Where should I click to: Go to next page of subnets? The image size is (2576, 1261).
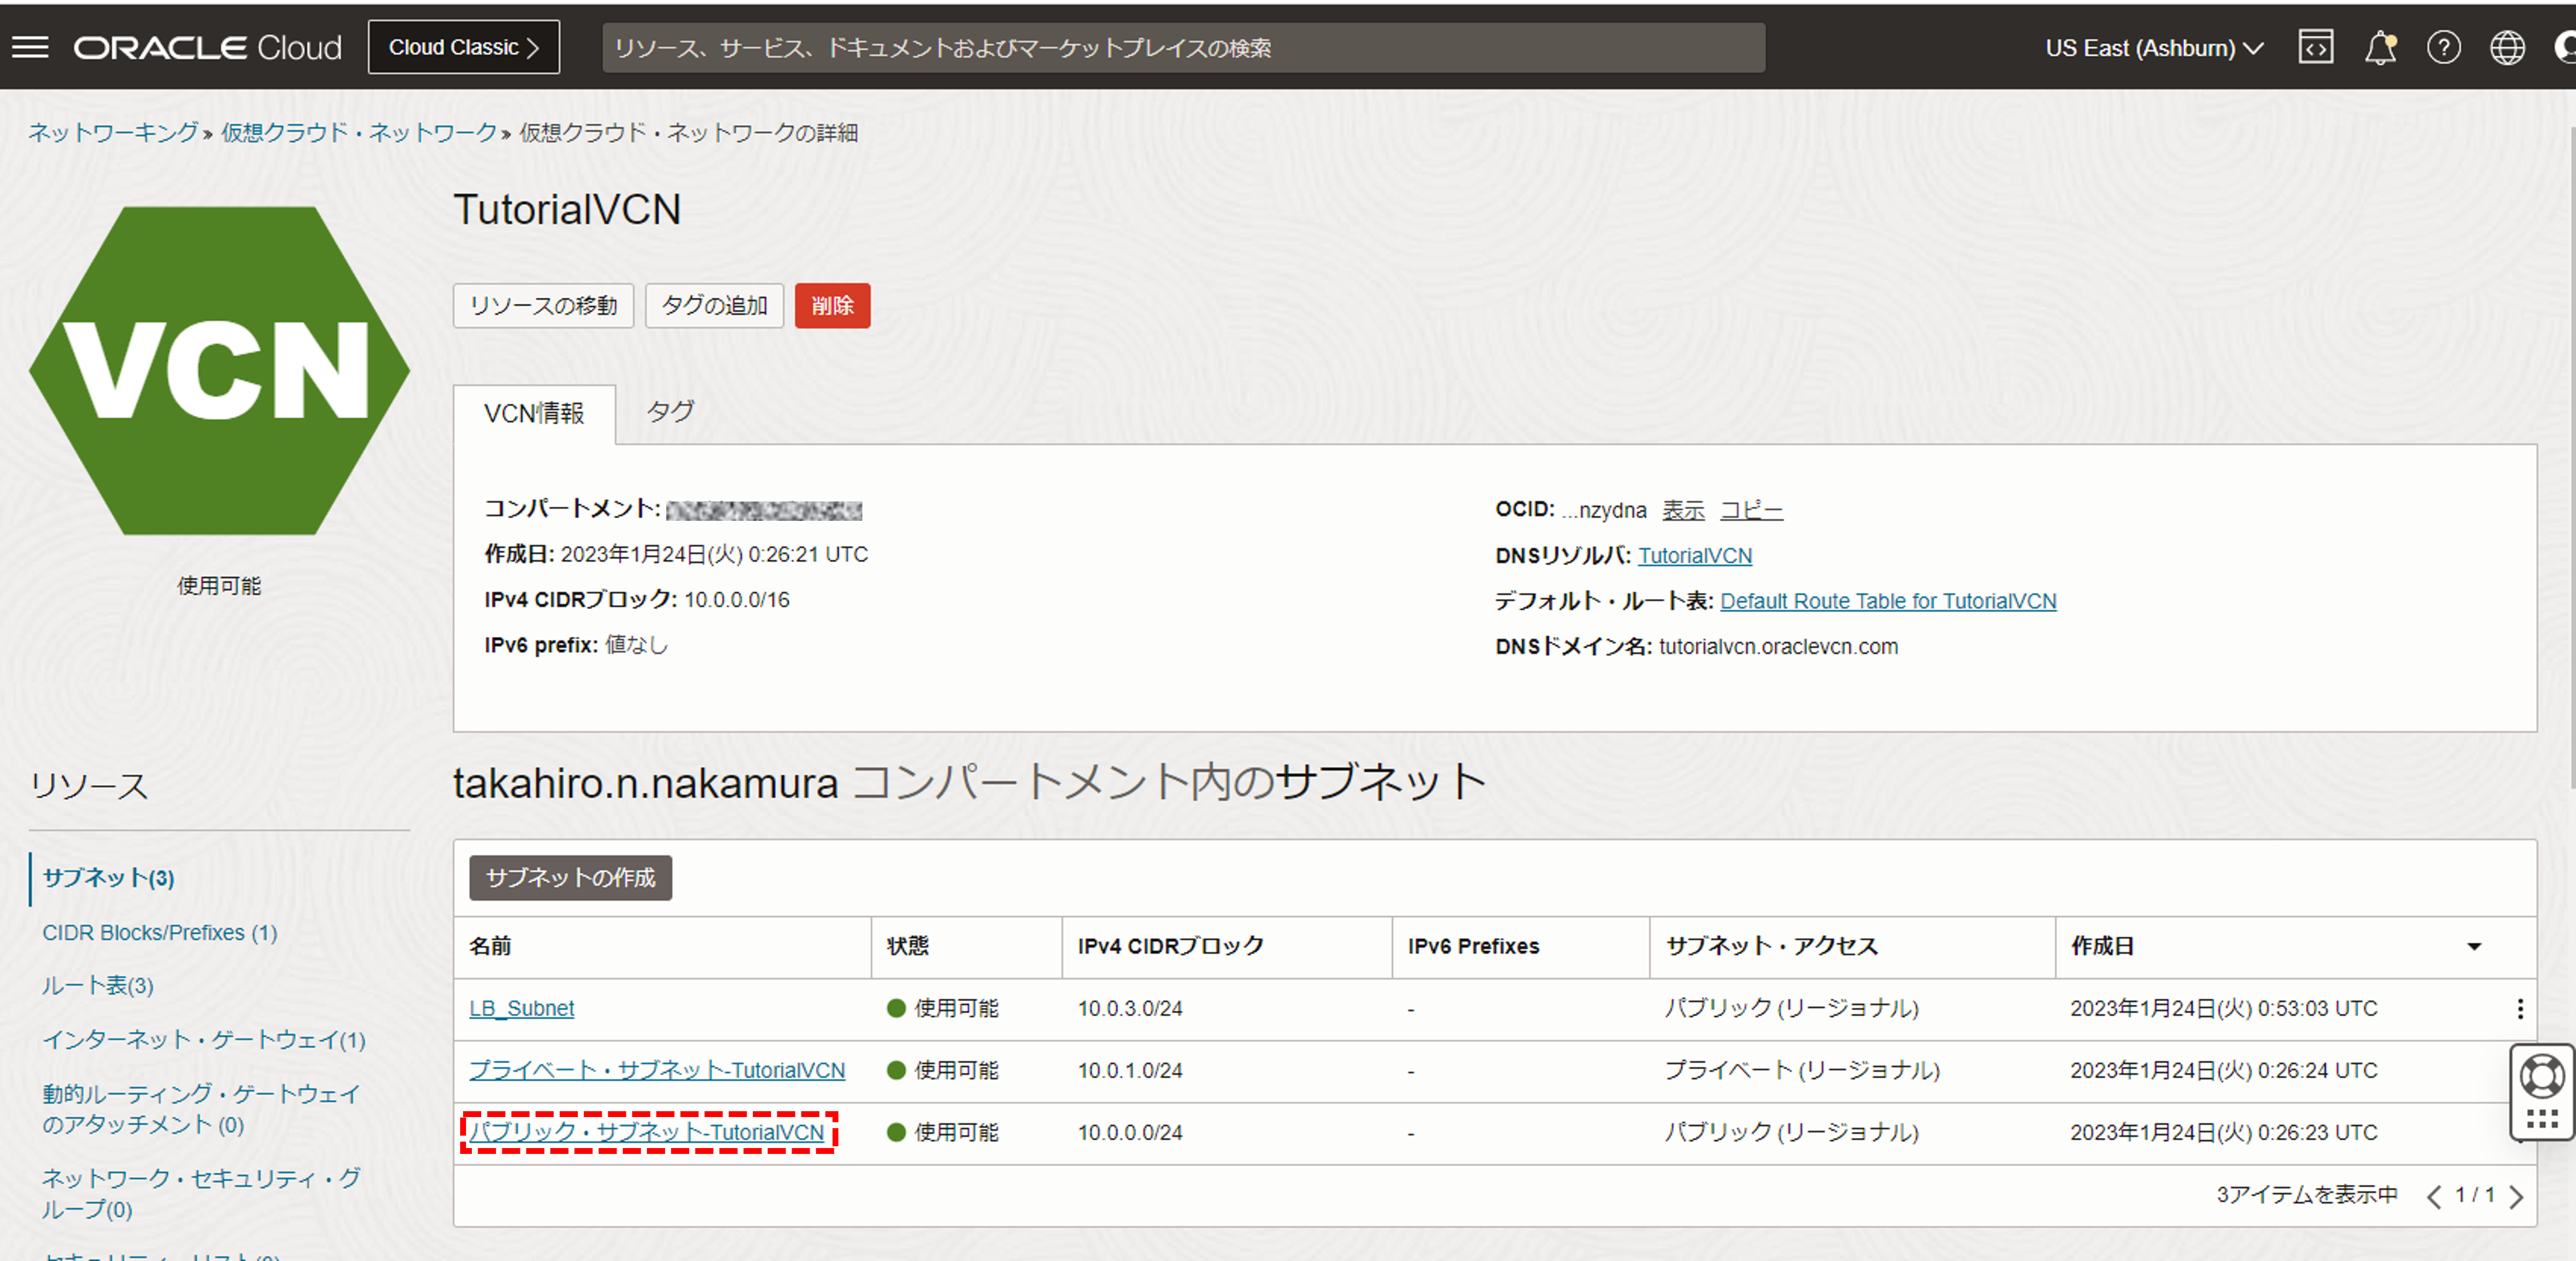point(2516,1196)
